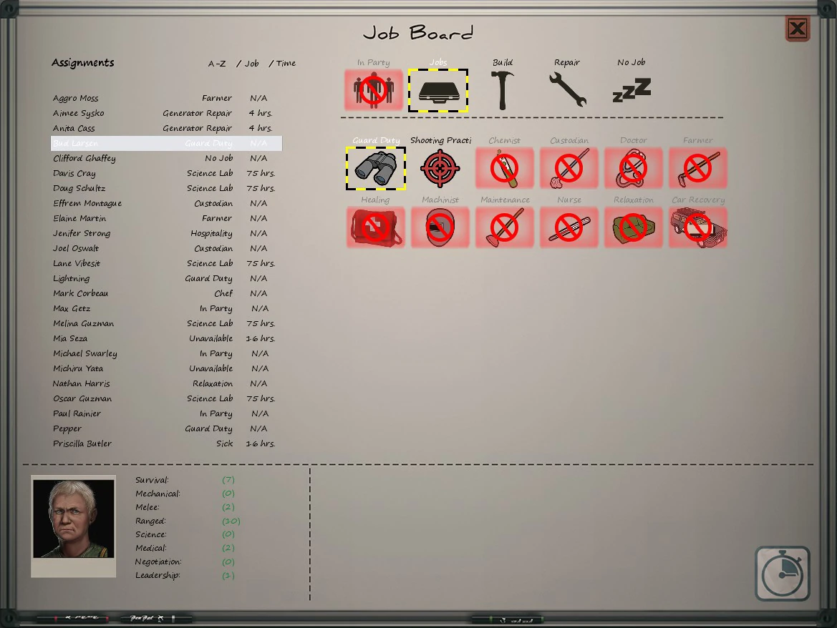Click the Car Recovery vehicle icon
The height and width of the screenshot is (628, 837).
(698, 227)
